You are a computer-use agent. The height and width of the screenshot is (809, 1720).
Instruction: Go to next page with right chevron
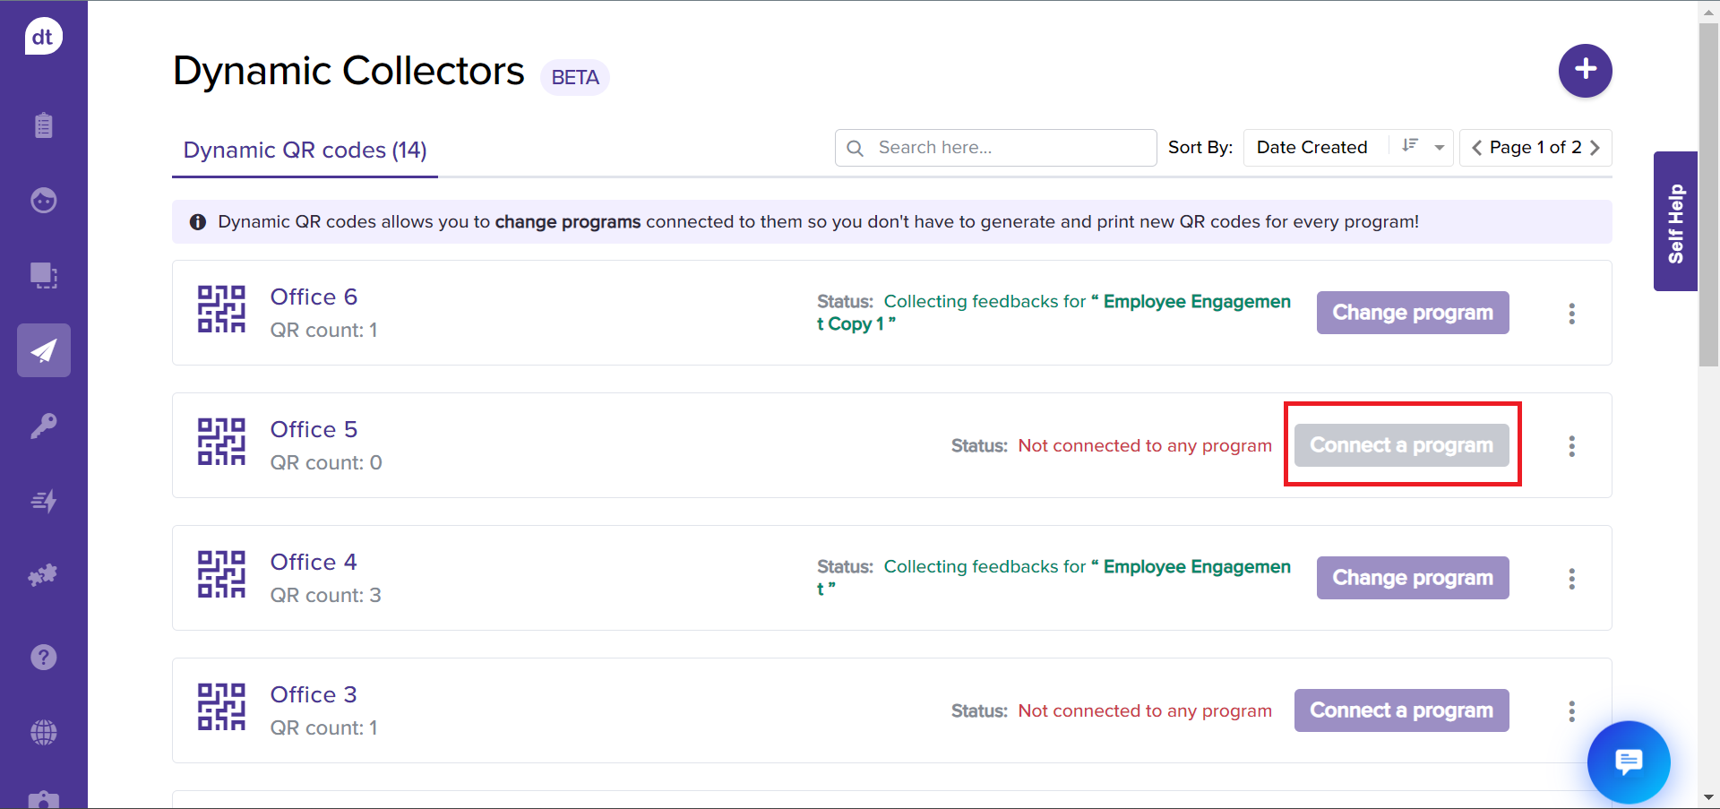[1595, 148]
